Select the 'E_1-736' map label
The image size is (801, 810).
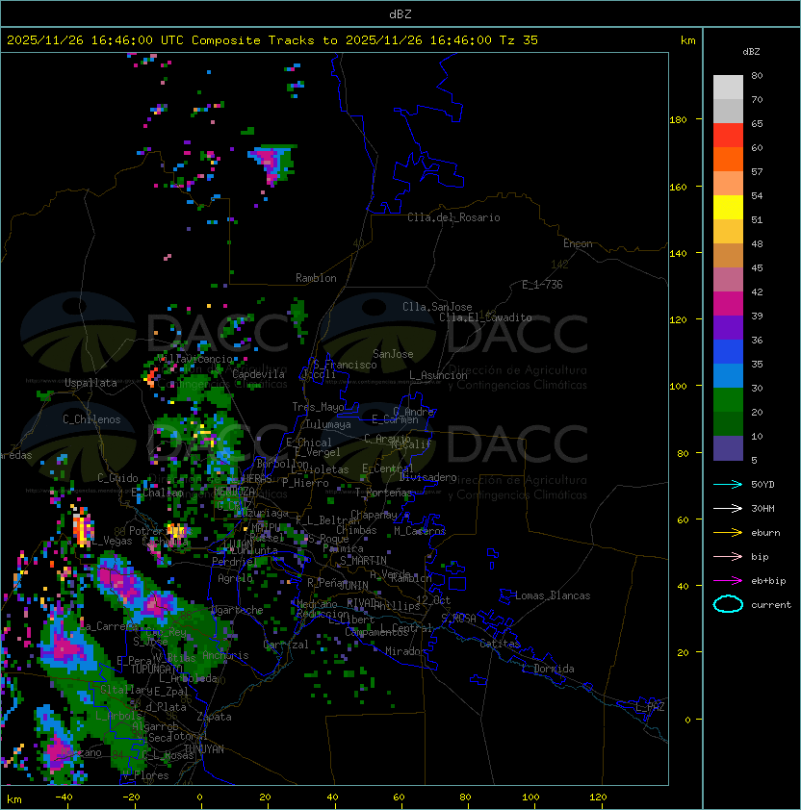pos(542,285)
